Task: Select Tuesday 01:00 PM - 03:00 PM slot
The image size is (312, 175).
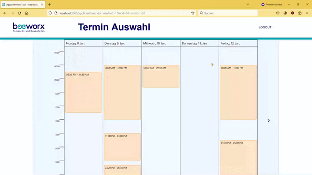Action: coord(122,147)
